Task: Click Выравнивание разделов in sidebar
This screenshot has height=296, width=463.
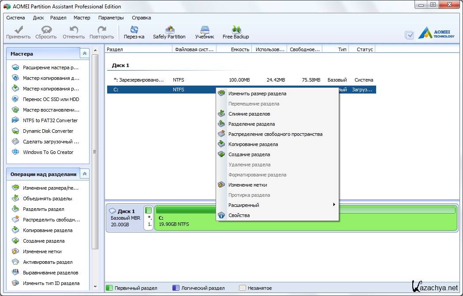Action: (x=50, y=273)
